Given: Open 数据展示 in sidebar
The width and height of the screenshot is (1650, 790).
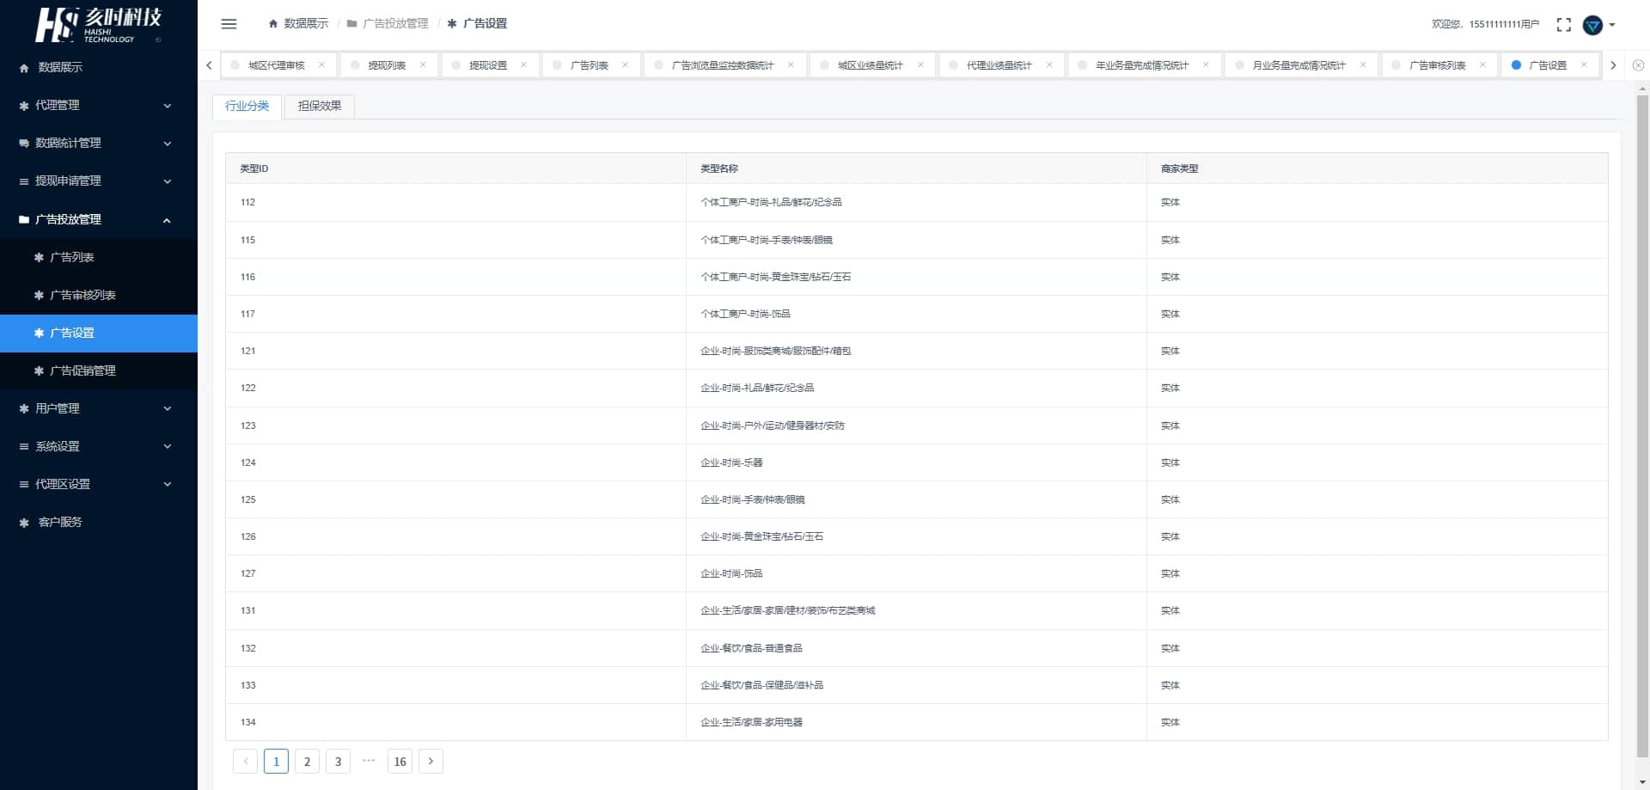Looking at the screenshot, I should coord(99,67).
